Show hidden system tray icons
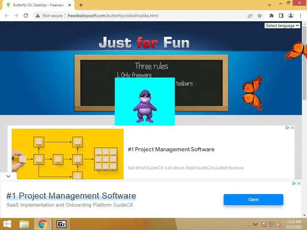 (x=248, y=224)
